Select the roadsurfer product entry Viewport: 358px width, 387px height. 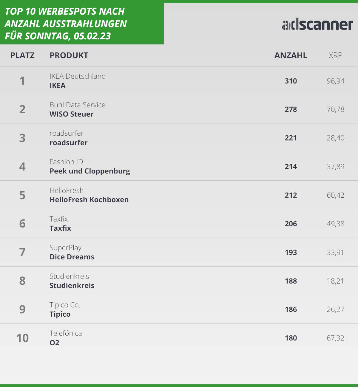tap(69, 143)
